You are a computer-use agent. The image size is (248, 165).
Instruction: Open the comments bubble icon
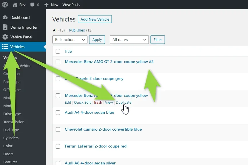click(x=32, y=5)
